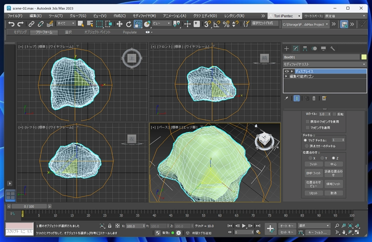The image size is (372, 242).
Task: Switch to the オブジェクト ペイント ribbon tab
Action: 97,32
